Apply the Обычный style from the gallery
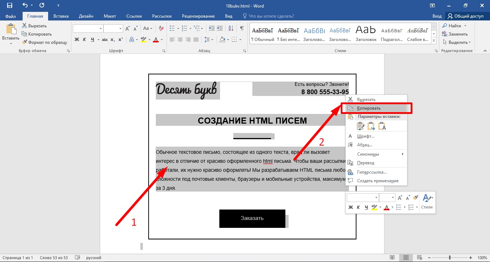 click(x=262, y=33)
